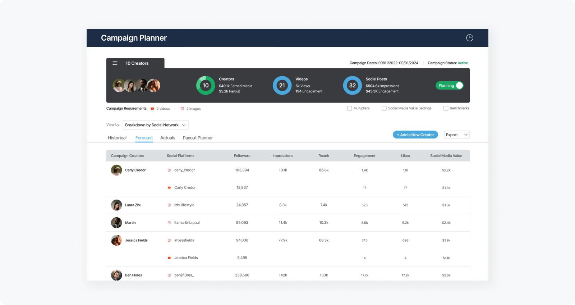This screenshot has width=575, height=305.
Task: Click the Videos circle showing 21
Action: (x=282, y=85)
